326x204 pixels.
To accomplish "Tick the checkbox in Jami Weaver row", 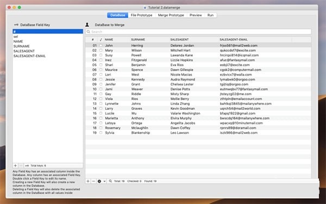I will pyautogui.click(x=101, y=89).
